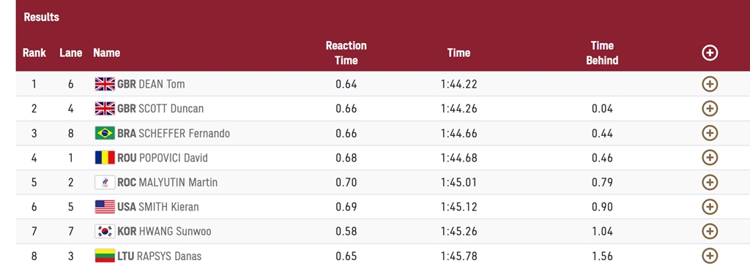Click the Romania flag icon

click(105, 158)
